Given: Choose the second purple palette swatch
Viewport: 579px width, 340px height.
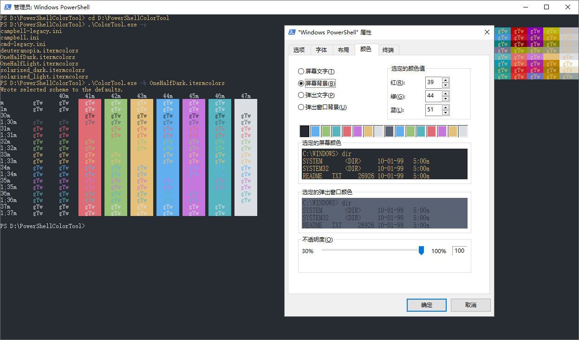Looking at the screenshot, I should pyautogui.click(x=442, y=131).
